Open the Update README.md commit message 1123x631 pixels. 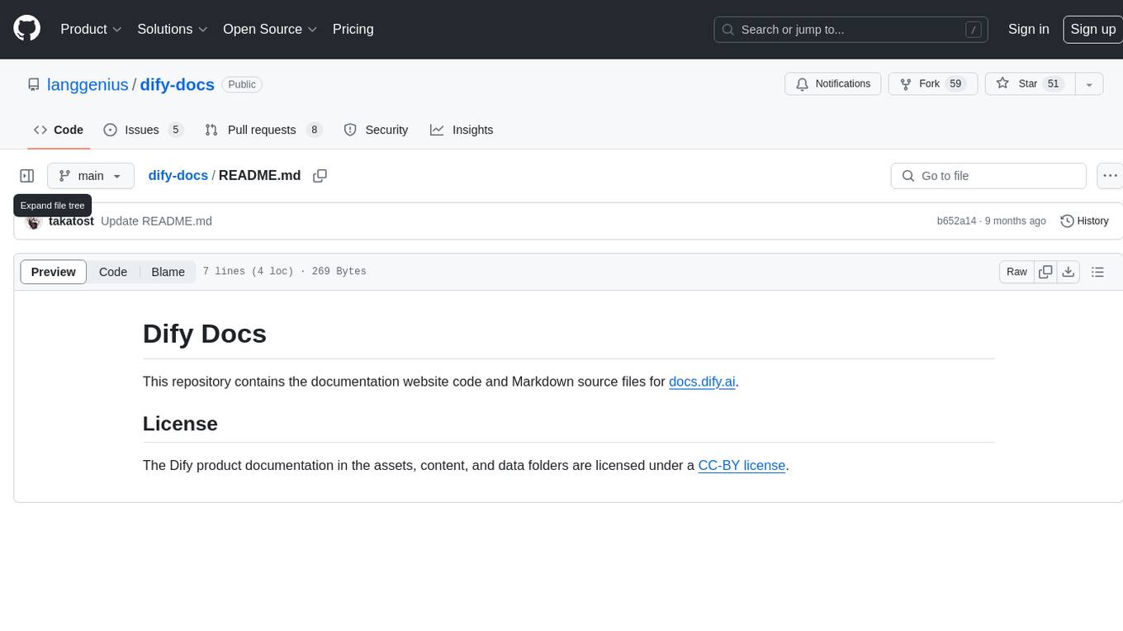point(156,221)
